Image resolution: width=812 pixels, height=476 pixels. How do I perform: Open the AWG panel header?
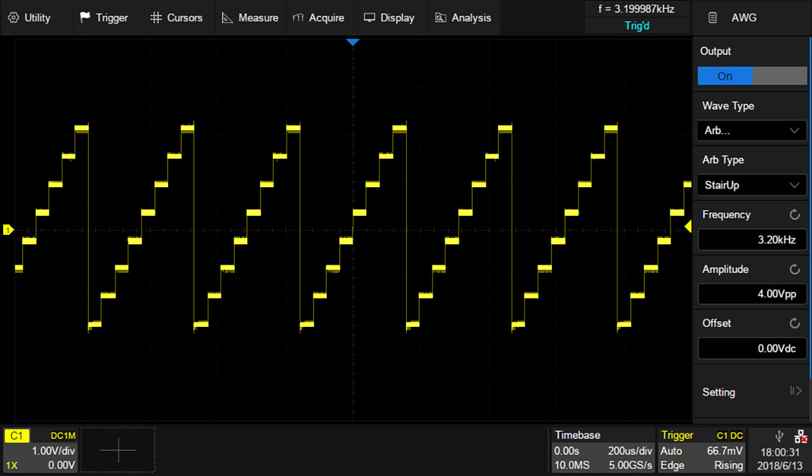tap(743, 17)
